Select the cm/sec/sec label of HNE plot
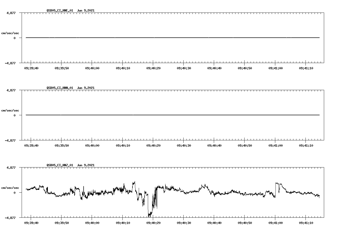 (x=10, y=33)
